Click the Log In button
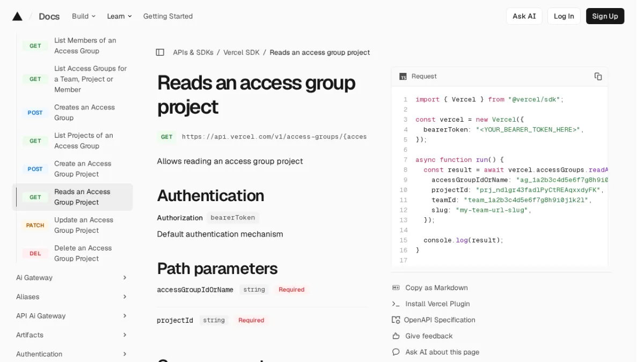Screen dimensions: 644x362 (x=564, y=16)
